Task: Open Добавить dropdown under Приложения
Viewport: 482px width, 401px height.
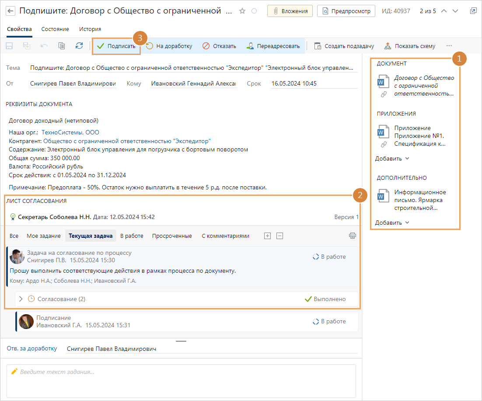Action: (x=392, y=158)
